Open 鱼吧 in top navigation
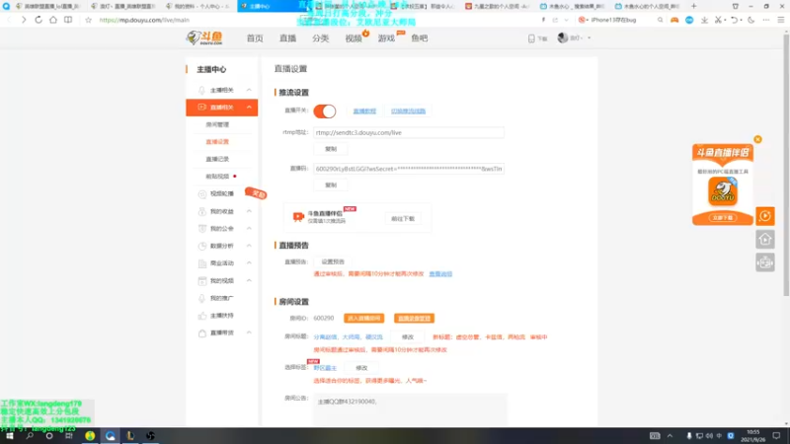Viewport: 790px width, 444px height. coord(419,38)
